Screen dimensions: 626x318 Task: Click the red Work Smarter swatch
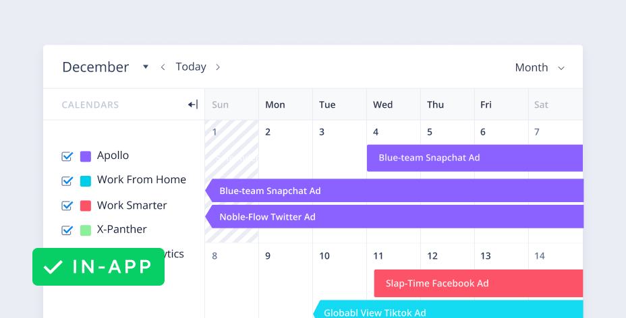[x=86, y=205]
